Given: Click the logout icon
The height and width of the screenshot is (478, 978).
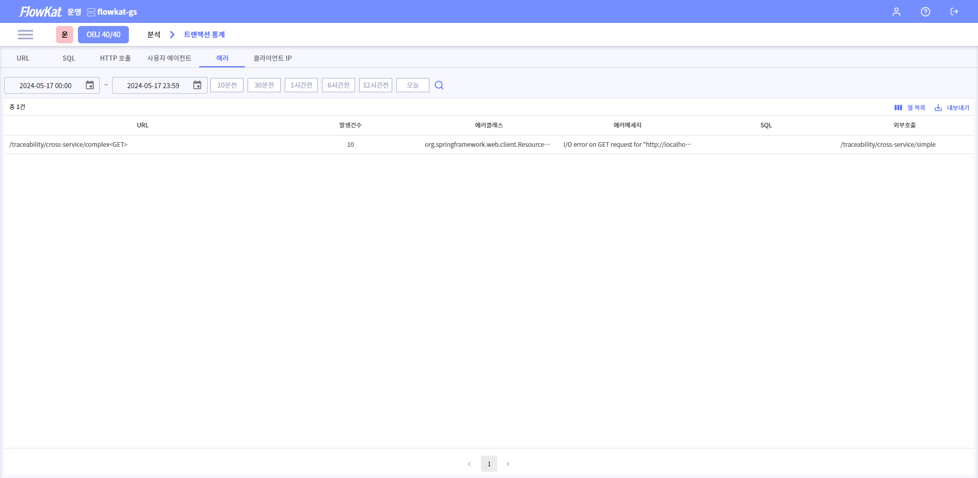Looking at the screenshot, I should pos(954,12).
